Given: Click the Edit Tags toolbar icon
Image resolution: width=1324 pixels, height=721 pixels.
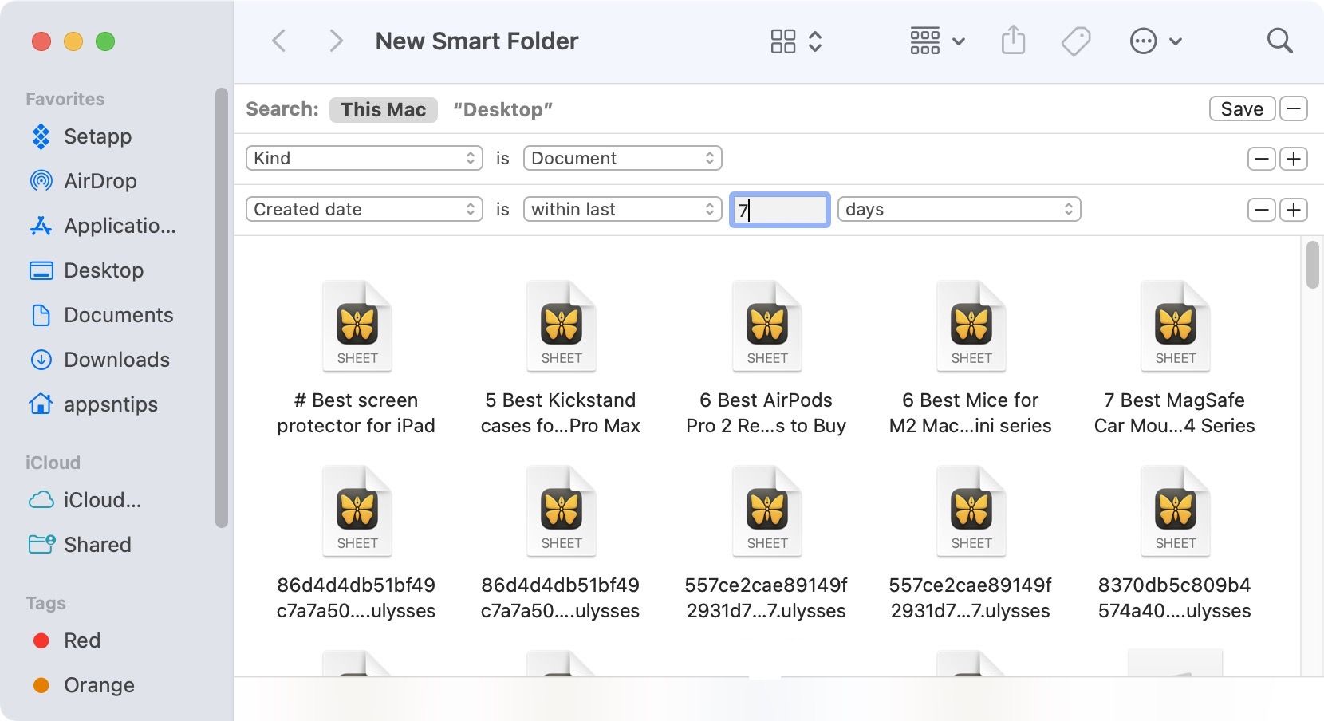Looking at the screenshot, I should click(x=1075, y=41).
